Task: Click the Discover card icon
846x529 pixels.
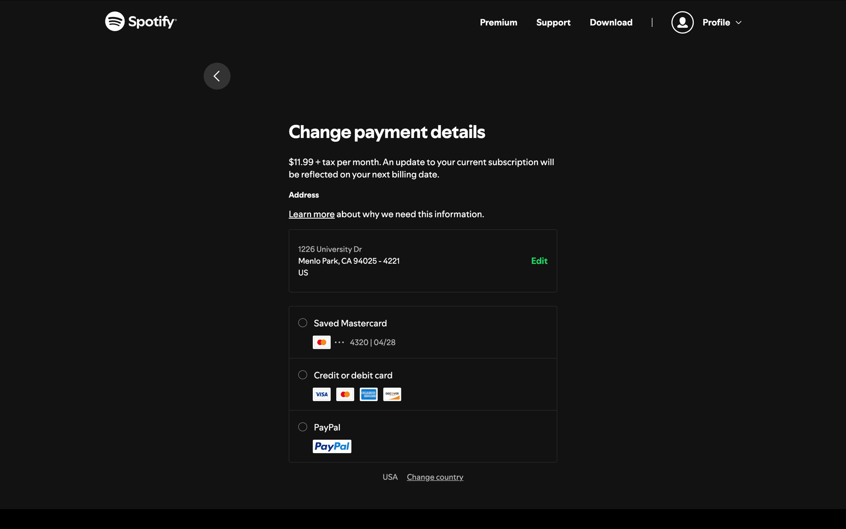Action: pyautogui.click(x=392, y=394)
